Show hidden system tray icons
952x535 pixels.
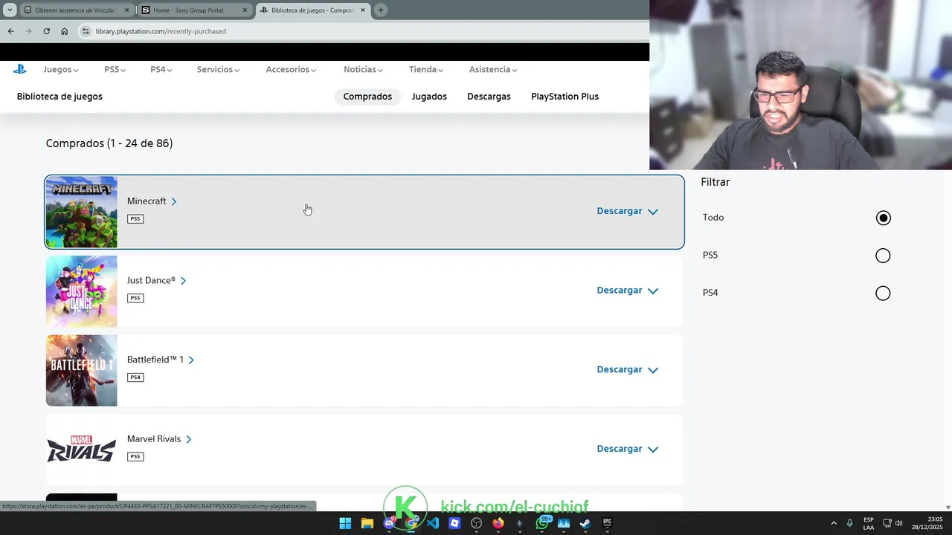834,523
